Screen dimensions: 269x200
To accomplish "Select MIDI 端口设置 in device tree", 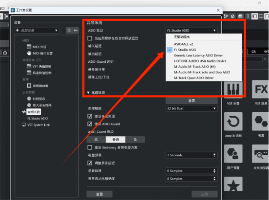I will 43,53.
